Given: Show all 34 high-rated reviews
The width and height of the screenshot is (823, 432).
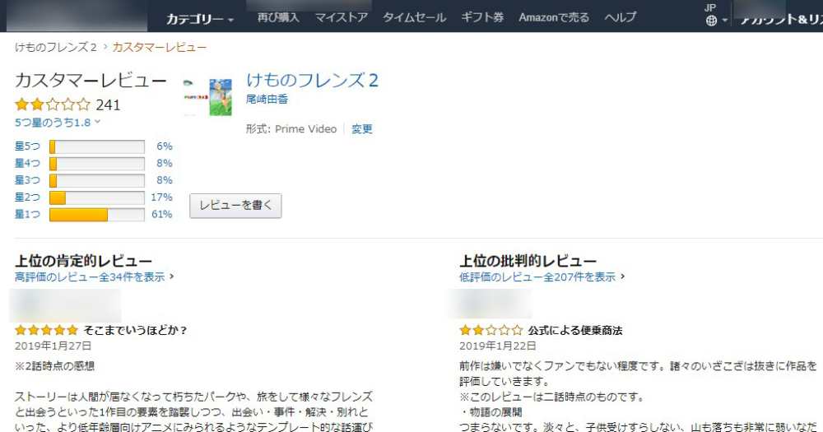Looking at the screenshot, I should (x=94, y=276).
